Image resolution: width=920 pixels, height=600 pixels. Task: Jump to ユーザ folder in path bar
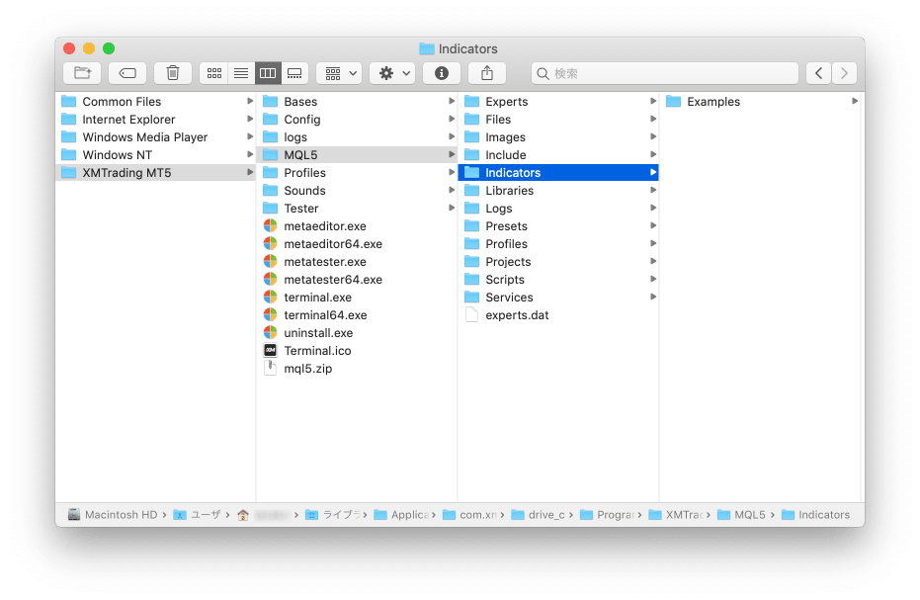coord(198,515)
